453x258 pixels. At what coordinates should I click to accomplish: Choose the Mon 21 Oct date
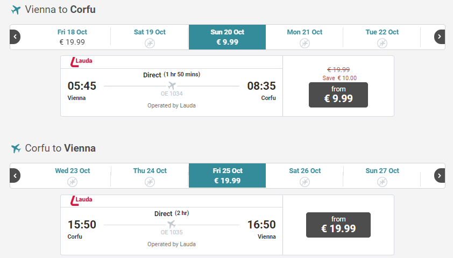pos(305,37)
